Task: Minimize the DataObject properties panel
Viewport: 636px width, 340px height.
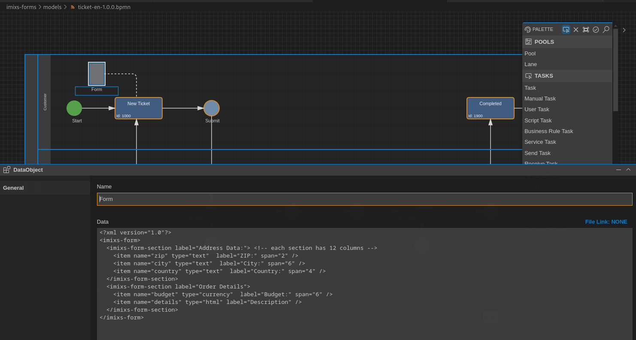Action: coord(618,170)
